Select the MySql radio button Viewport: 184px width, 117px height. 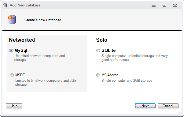11,51
